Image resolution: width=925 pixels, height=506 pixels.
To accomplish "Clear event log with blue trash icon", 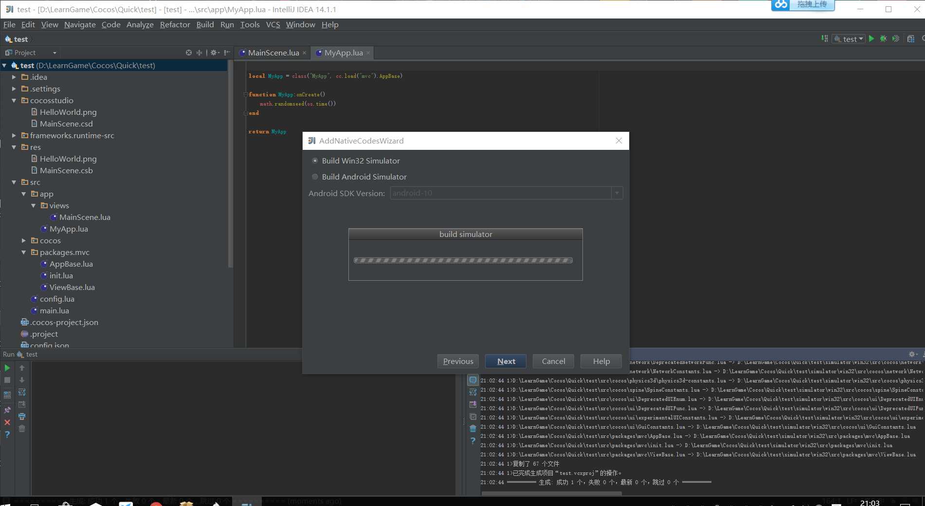I will tap(473, 429).
